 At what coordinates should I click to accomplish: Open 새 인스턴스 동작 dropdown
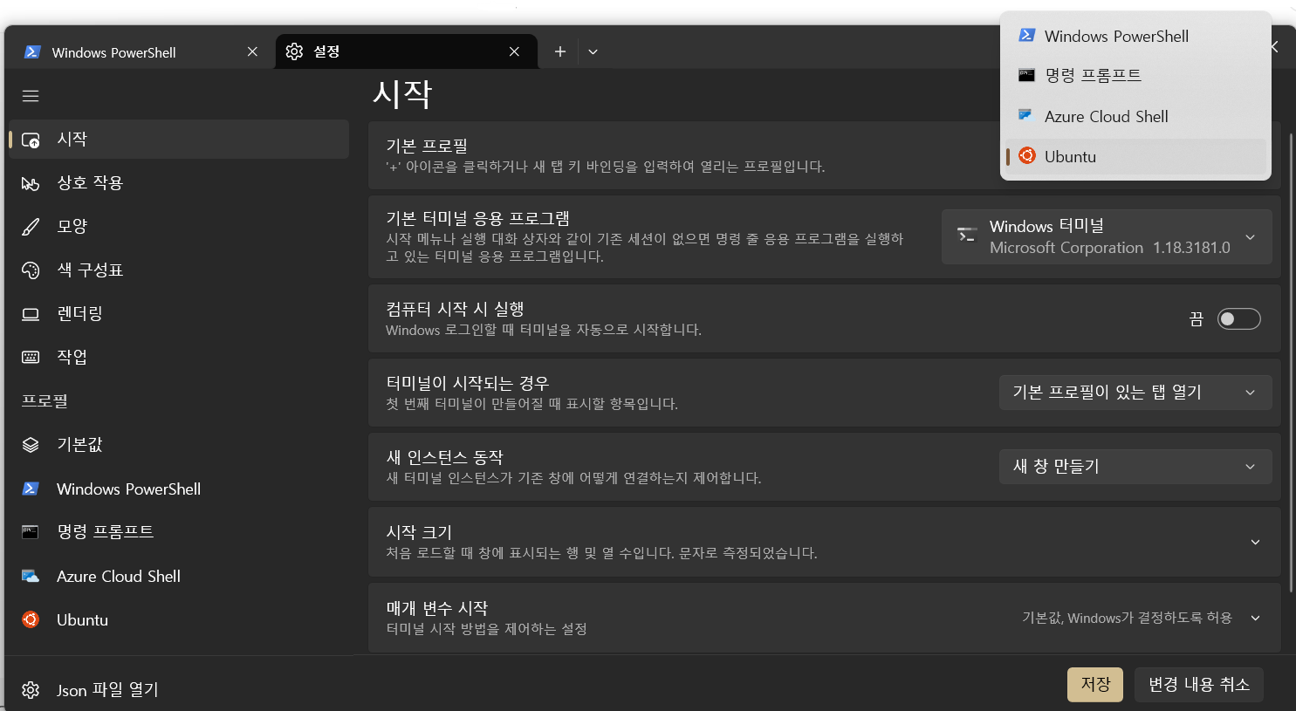pyautogui.click(x=1135, y=467)
